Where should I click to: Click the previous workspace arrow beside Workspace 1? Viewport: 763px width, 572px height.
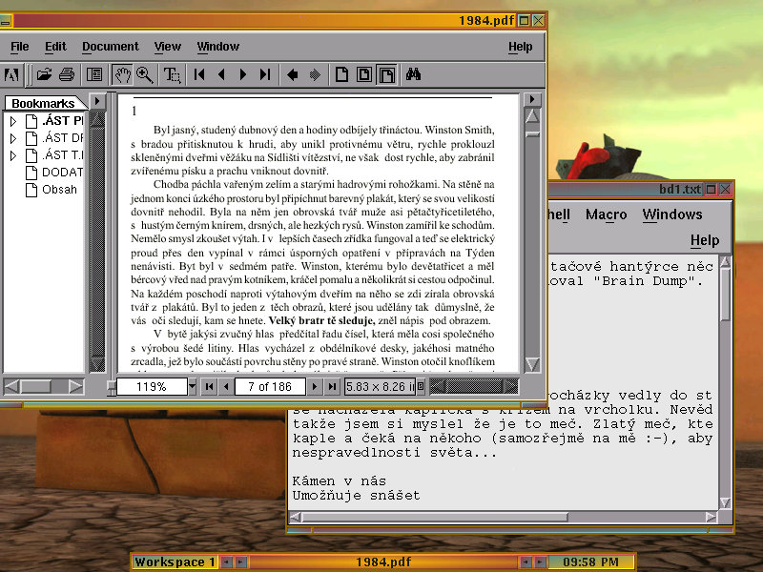click(227, 562)
